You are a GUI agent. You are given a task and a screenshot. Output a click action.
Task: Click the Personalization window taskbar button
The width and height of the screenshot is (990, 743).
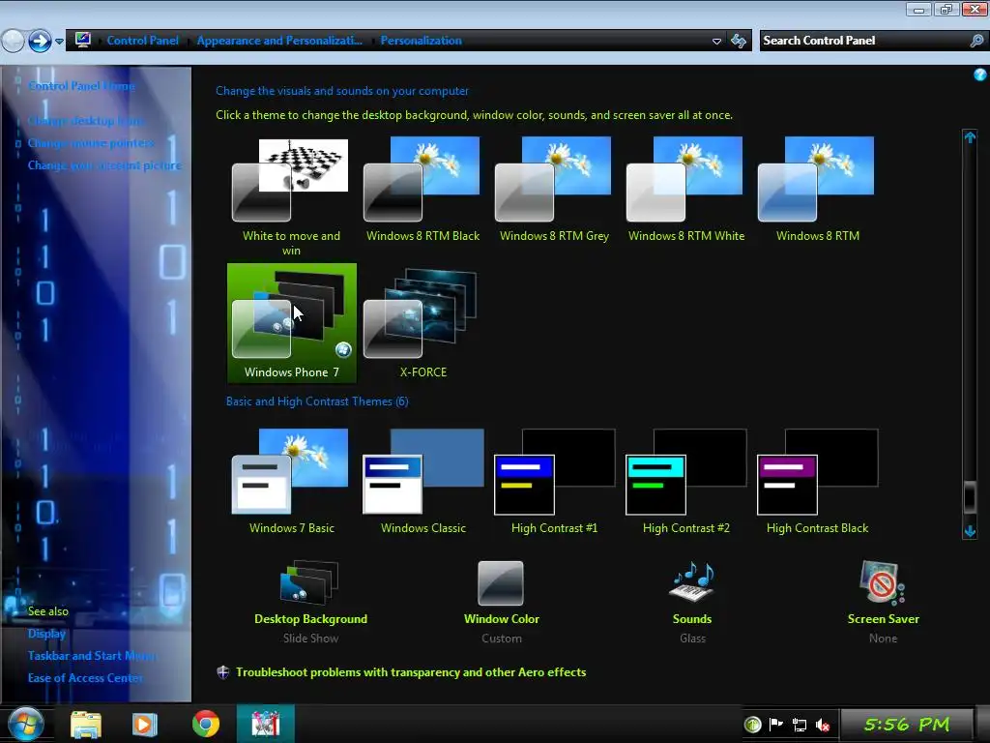[265, 724]
